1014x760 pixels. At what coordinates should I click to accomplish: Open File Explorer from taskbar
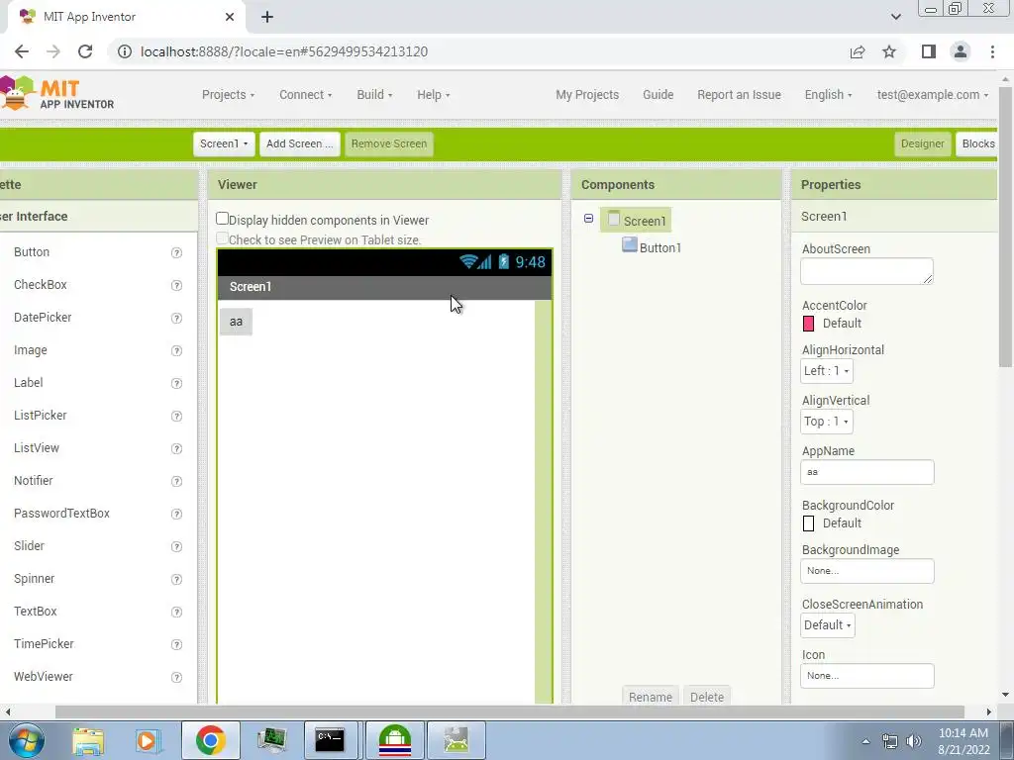(88, 740)
